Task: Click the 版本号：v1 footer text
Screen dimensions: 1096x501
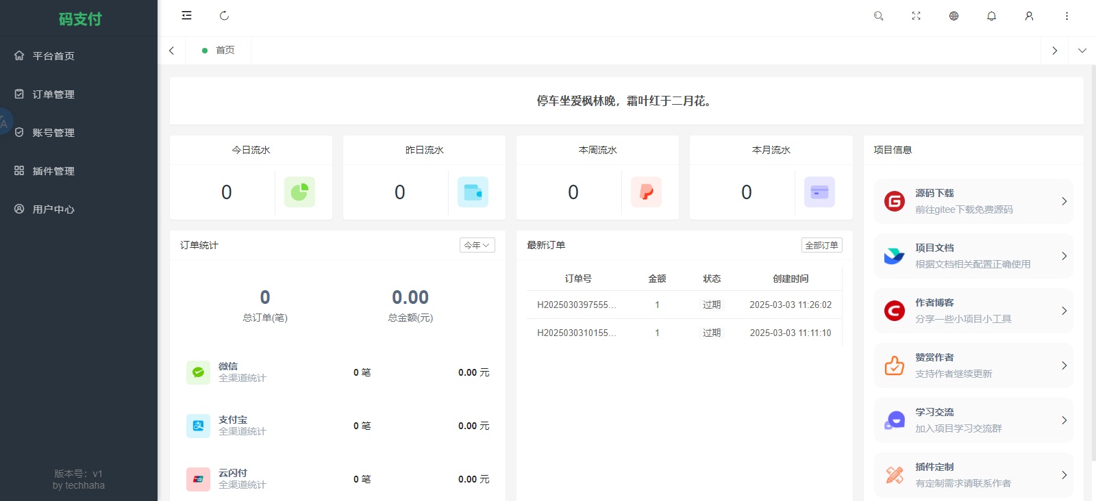Action: [79, 474]
